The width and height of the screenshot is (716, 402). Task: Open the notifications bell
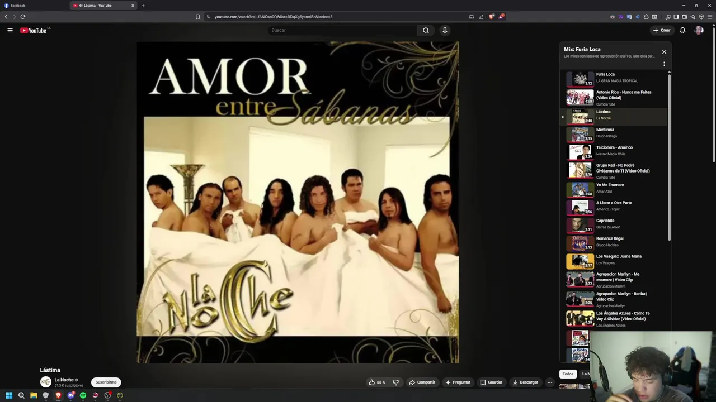tap(682, 30)
